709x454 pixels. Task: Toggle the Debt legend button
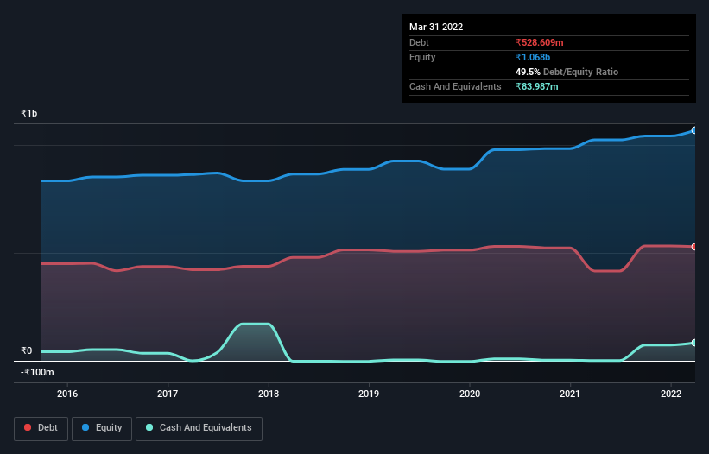41,428
